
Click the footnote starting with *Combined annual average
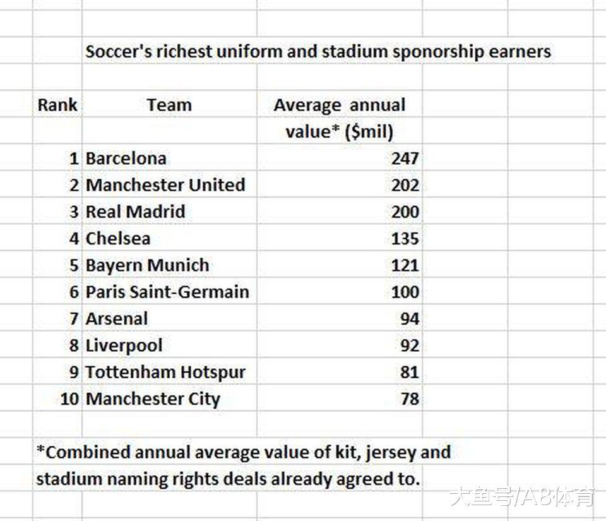pos(243,452)
